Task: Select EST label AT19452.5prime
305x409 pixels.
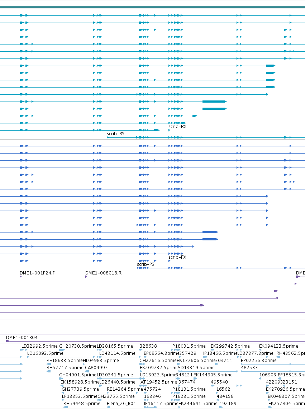Action: point(159,382)
